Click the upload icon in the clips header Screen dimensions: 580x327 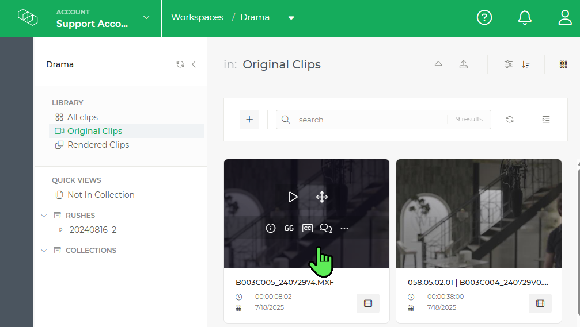click(x=464, y=64)
